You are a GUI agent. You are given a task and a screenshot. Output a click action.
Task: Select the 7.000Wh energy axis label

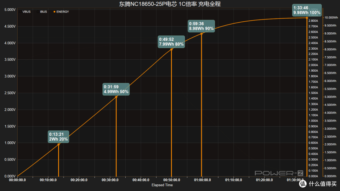click(x=331, y=65)
